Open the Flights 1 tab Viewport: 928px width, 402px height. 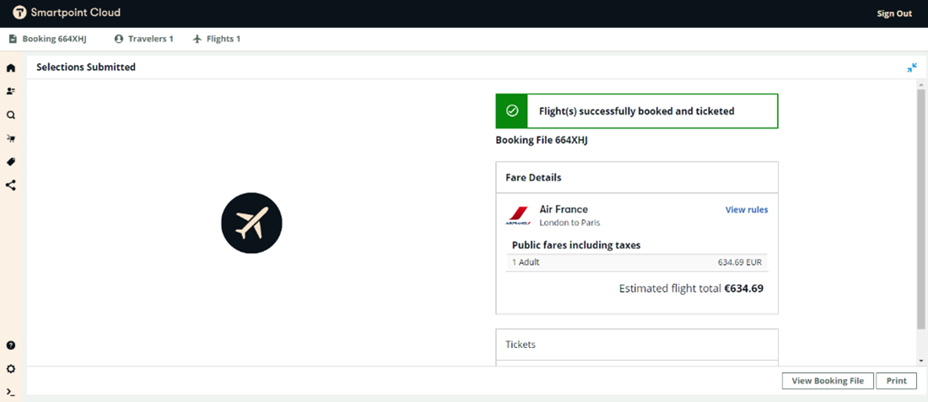tap(217, 39)
